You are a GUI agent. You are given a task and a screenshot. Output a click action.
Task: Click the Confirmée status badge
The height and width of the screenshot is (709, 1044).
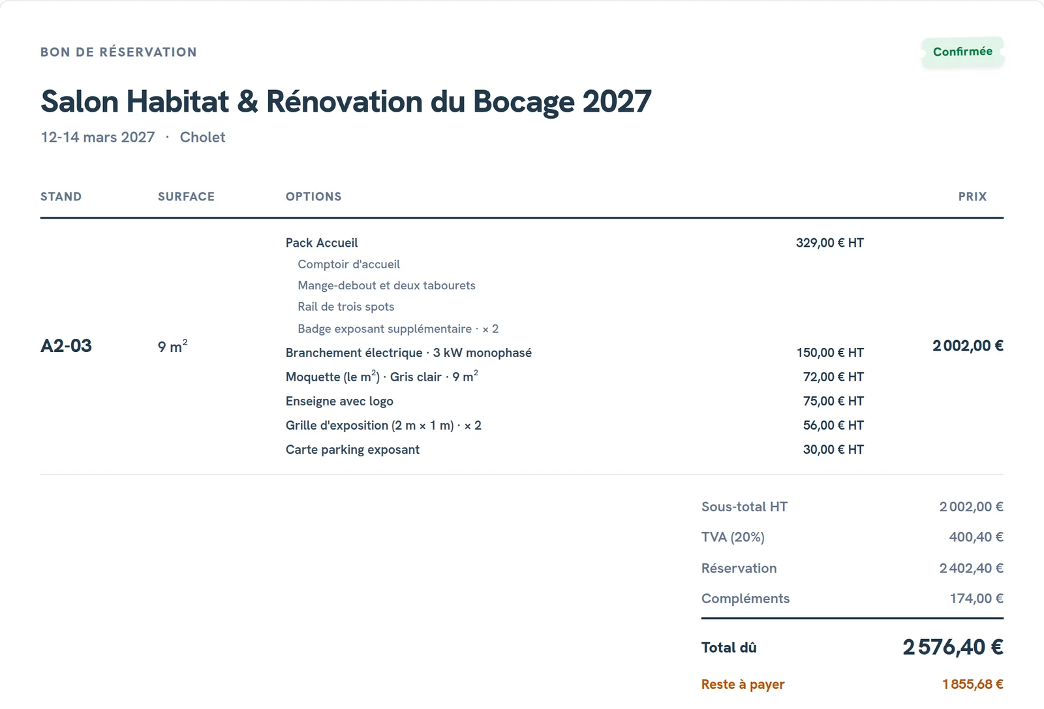pyautogui.click(x=962, y=52)
